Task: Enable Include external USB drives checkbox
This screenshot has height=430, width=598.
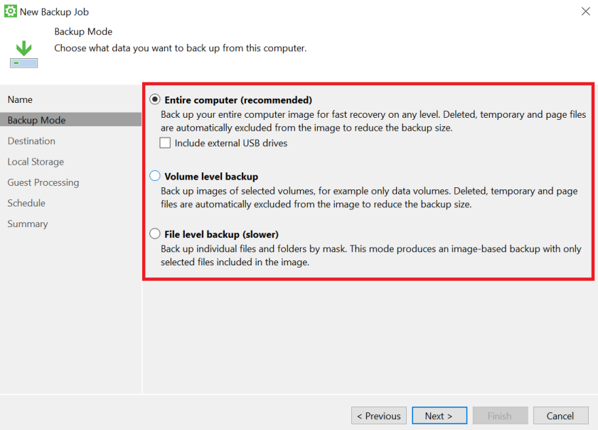Action: 165,143
